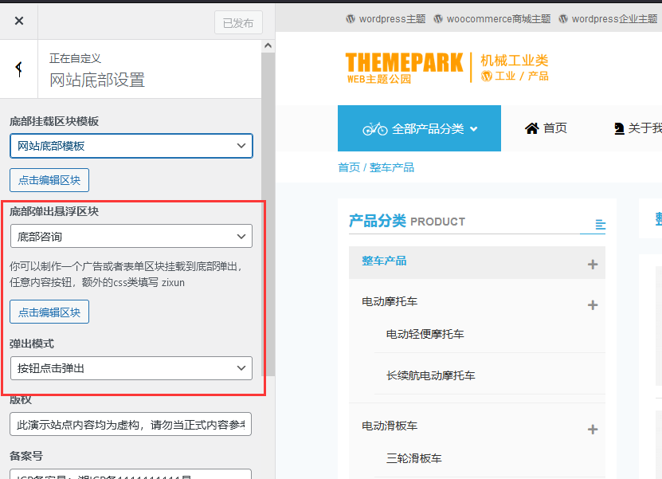Open the 网站底部模板 dropdown
The height and width of the screenshot is (479, 662).
point(131,146)
